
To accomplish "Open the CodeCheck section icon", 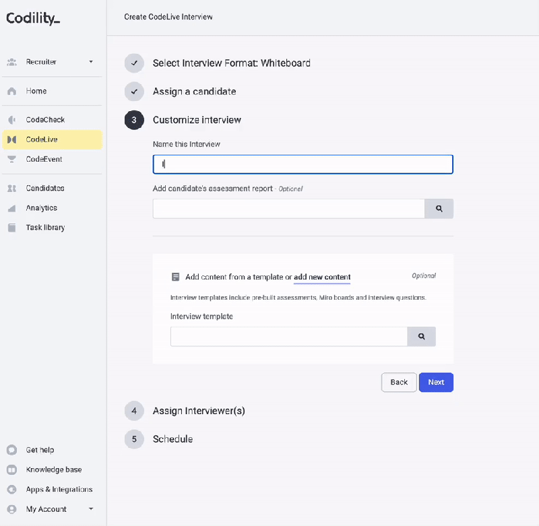I will 11,119.
